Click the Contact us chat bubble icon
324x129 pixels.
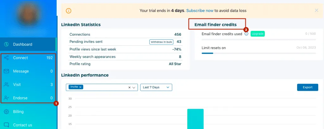[6, 125]
